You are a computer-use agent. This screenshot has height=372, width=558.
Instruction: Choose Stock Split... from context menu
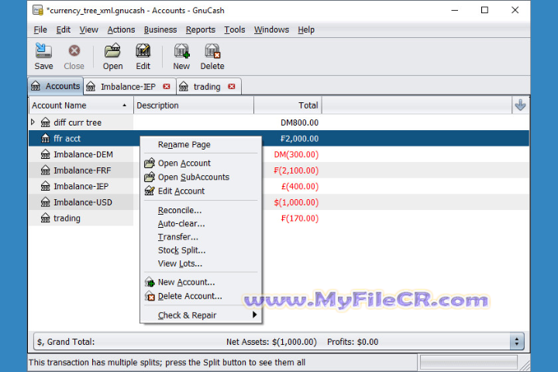(181, 250)
